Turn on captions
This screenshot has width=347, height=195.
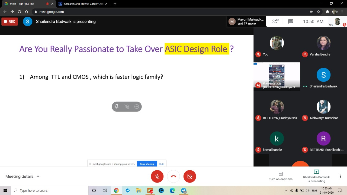point(281,176)
